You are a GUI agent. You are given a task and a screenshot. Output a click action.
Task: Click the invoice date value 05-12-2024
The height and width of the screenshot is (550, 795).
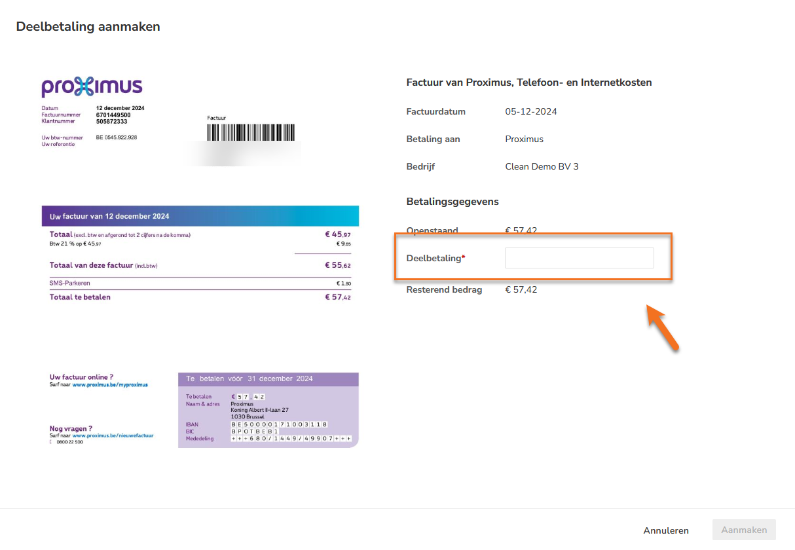tap(531, 111)
